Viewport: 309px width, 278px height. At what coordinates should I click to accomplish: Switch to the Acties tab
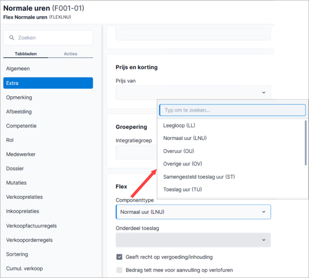point(70,54)
